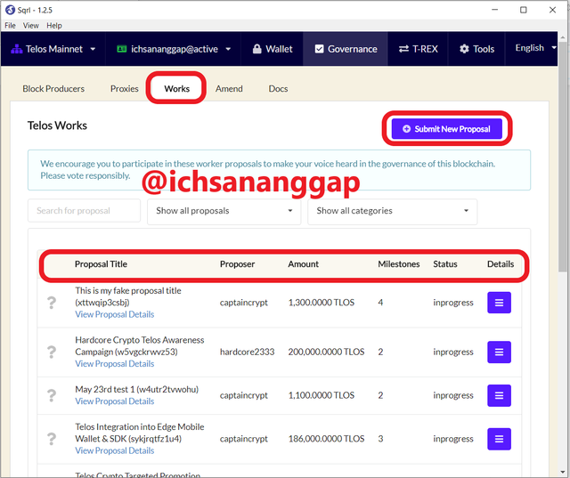
Task: Click the Wallet lock icon
Action: (257, 49)
